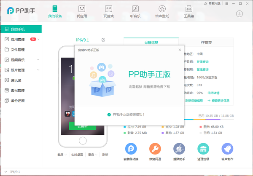The image size is (253, 176).
Task: Click the iP6/9.1 label in status bar
Action: [15, 172]
